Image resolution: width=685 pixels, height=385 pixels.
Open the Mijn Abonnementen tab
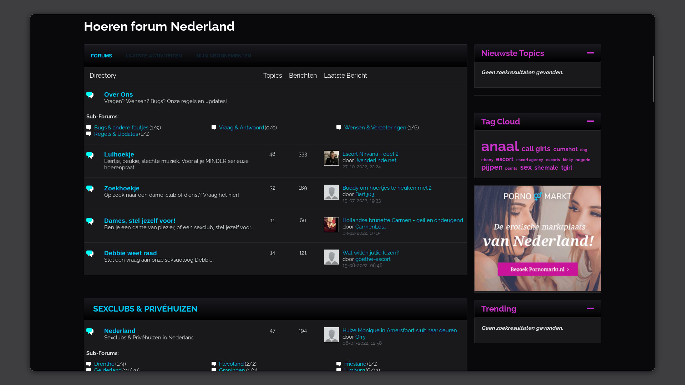(x=223, y=56)
